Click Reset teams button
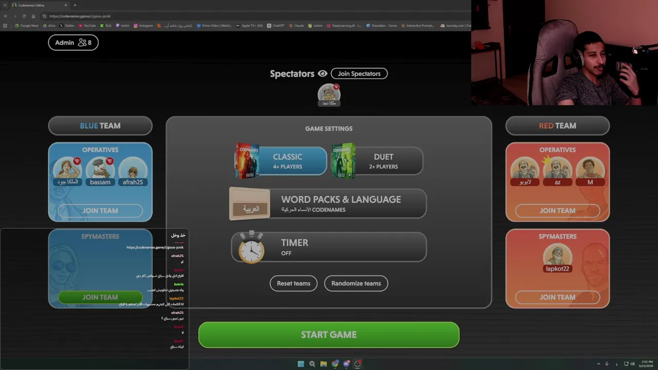The height and width of the screenshot is (370, 658). pyautogui.click(x=294, y=283)
